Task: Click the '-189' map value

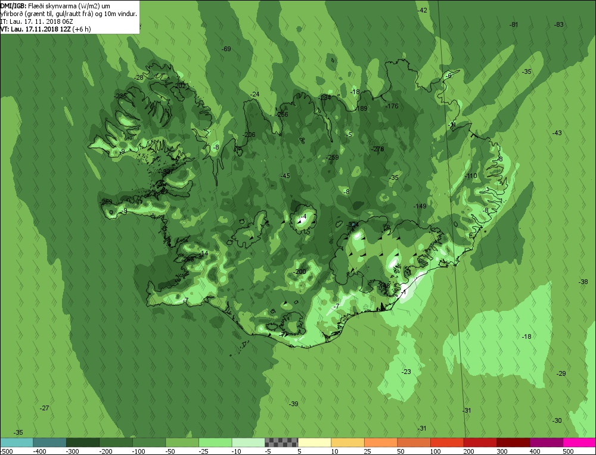Action: 361,108
